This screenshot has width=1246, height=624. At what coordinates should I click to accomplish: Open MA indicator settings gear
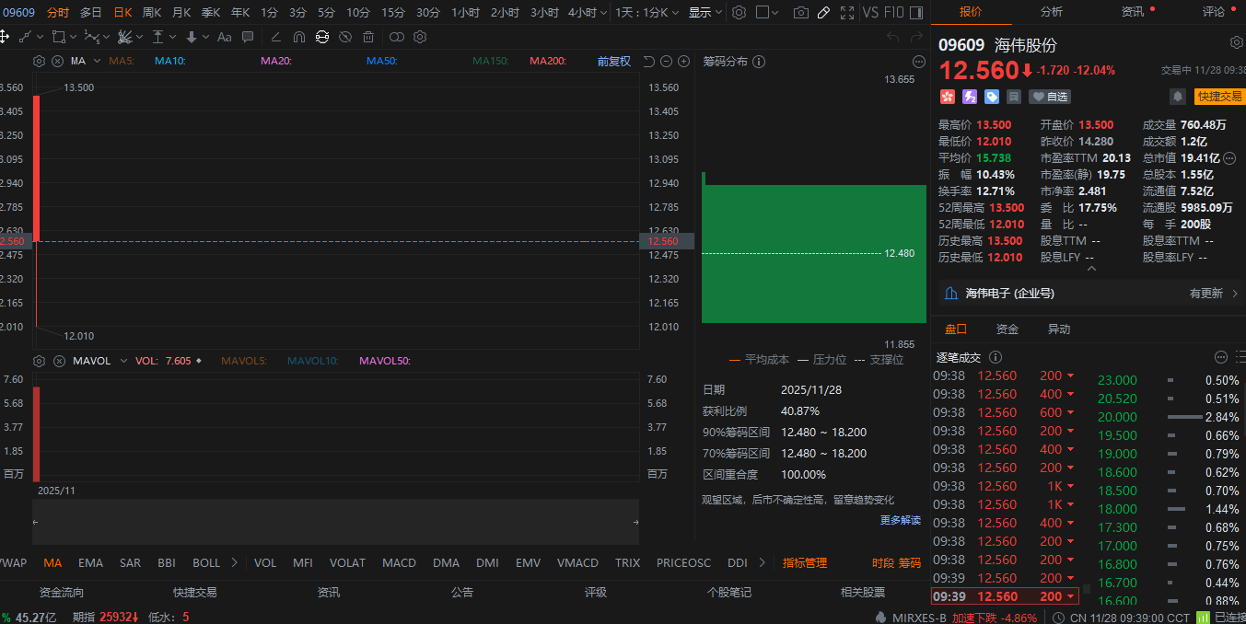[39, 61]
